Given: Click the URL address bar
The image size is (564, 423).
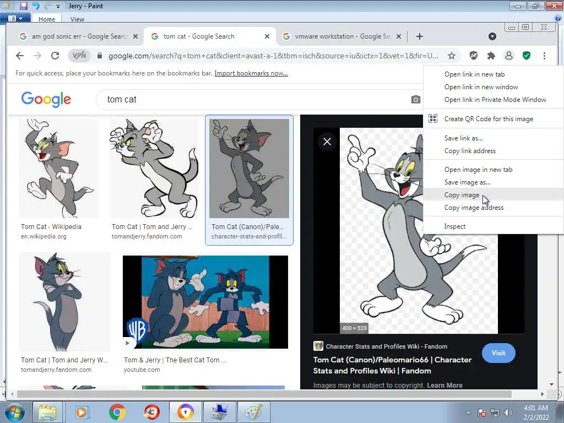Looking at the screenshot, I should (273, 56).
